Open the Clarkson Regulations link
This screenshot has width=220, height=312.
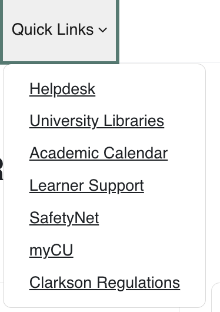pos(105,283)
